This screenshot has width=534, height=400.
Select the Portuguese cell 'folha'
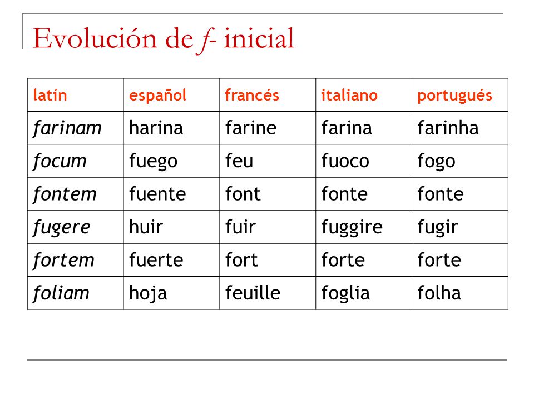[x=460, y=293]
